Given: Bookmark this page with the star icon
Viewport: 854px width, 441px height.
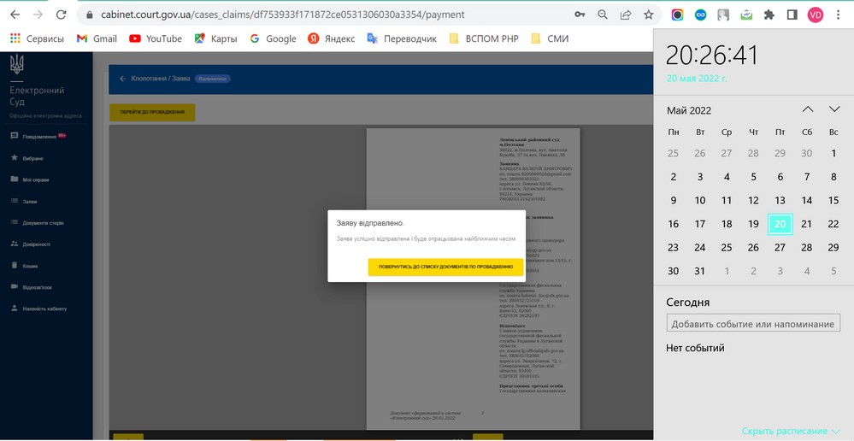Looking at the screenshot, I should click(648, 15).
